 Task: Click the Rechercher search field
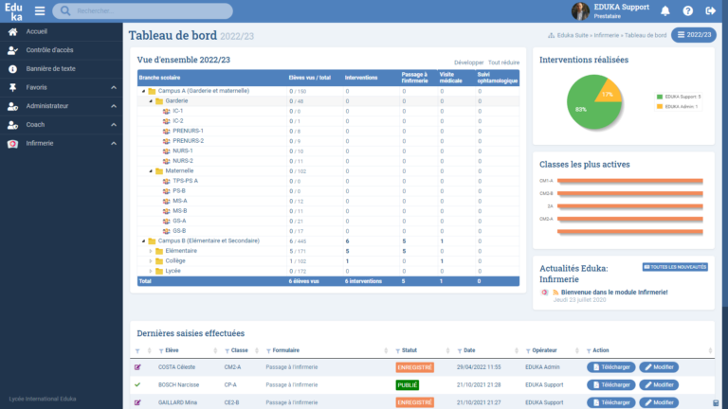click(x=142, y=11)
